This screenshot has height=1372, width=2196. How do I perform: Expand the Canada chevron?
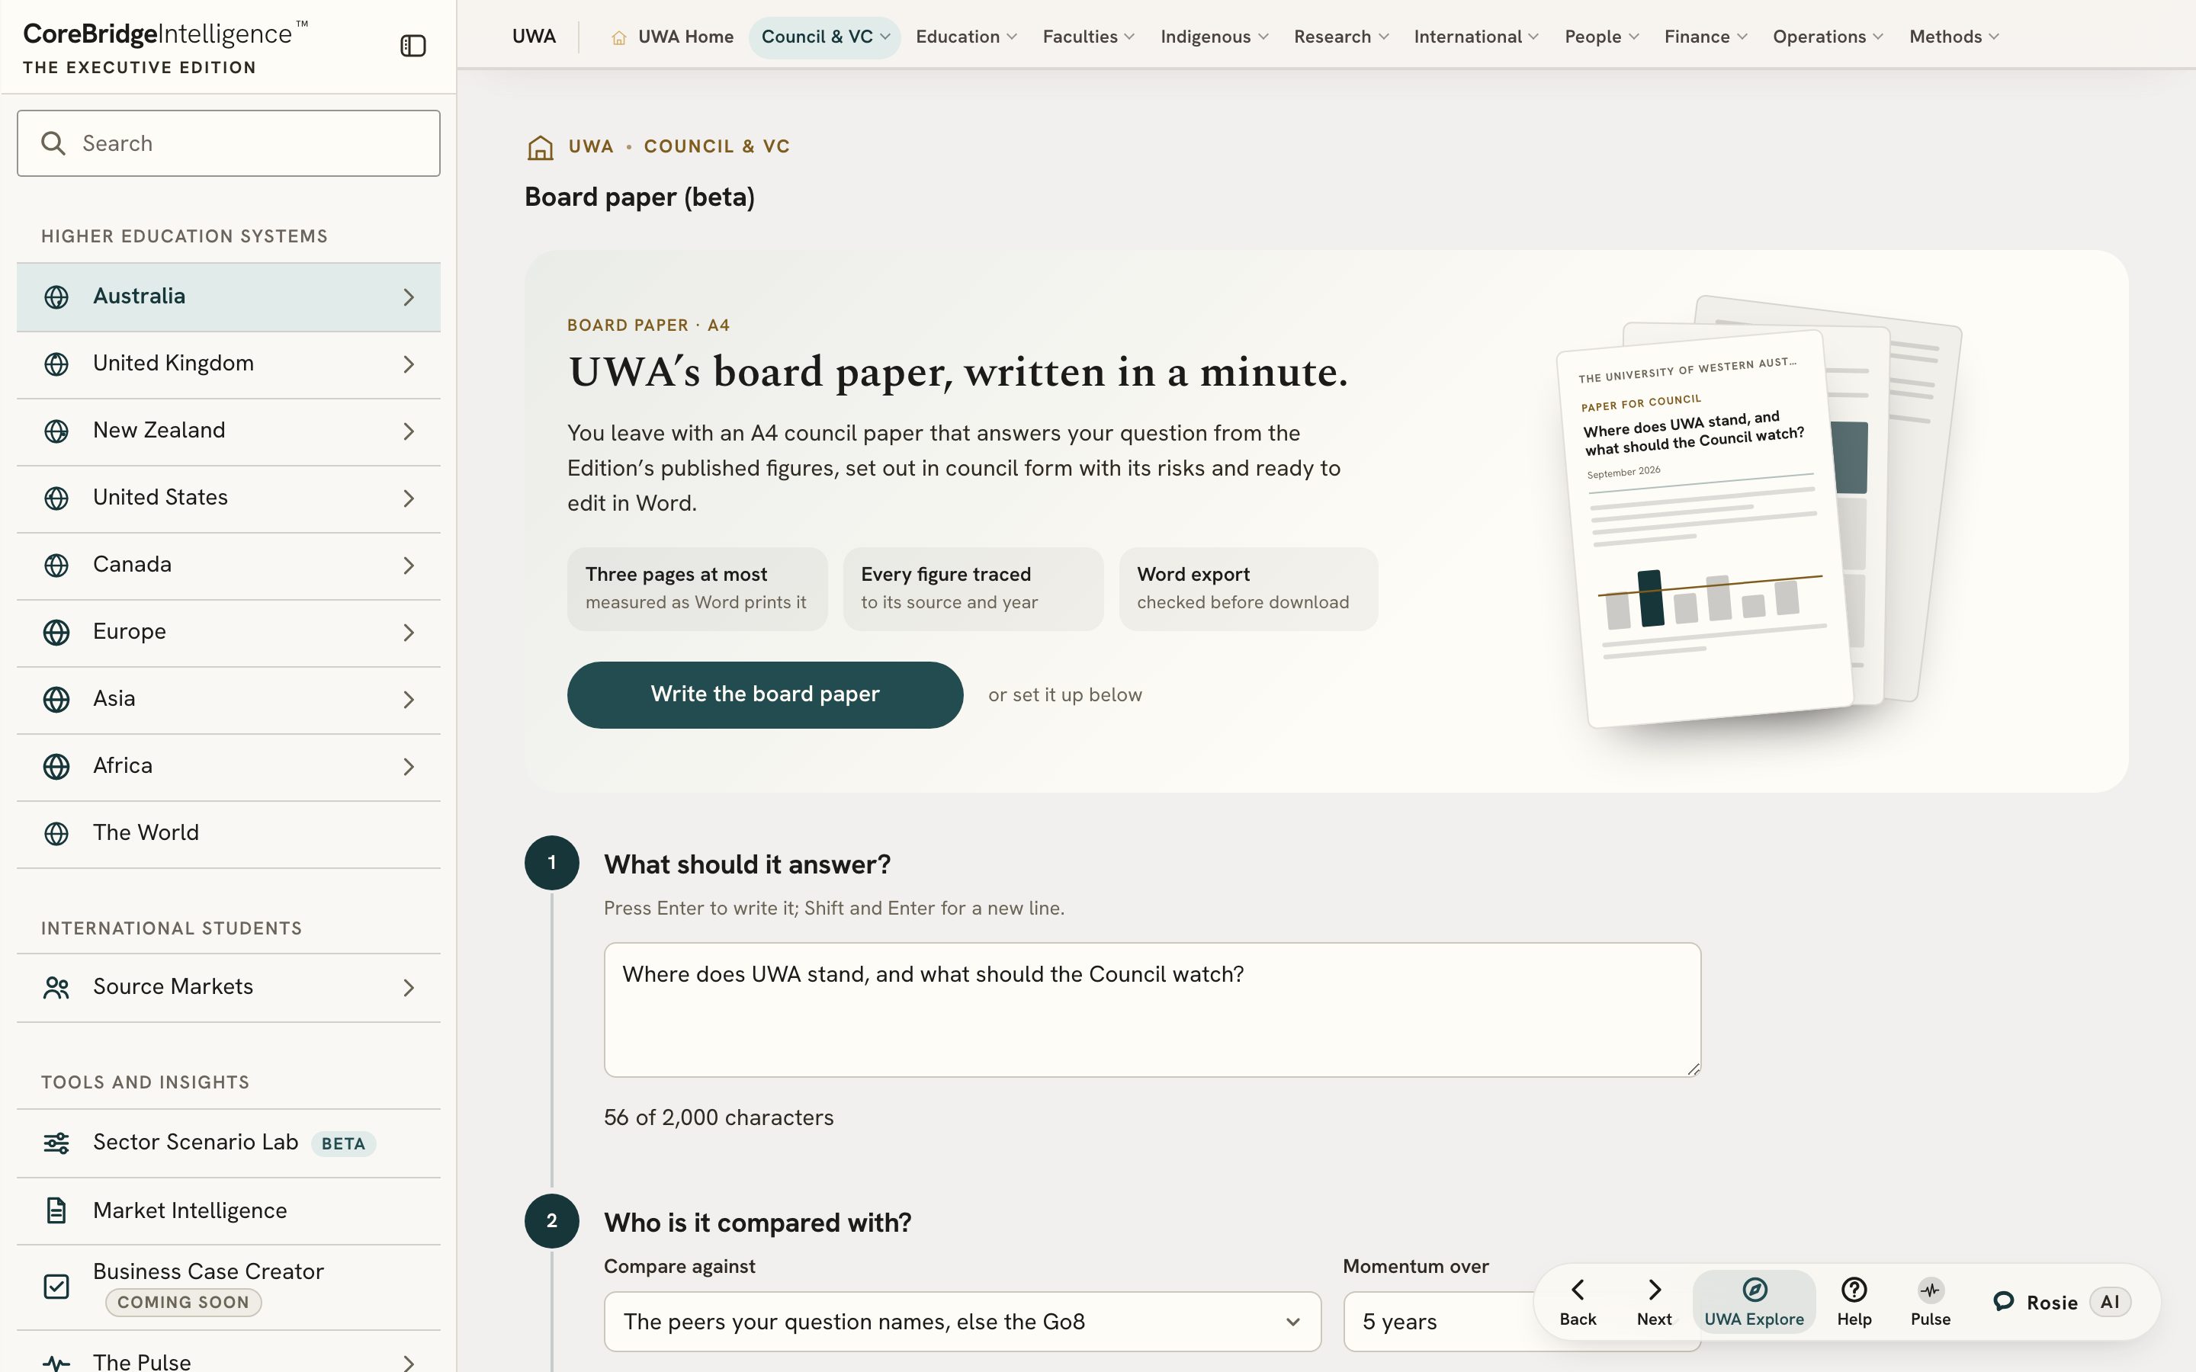tap(409, 566)
